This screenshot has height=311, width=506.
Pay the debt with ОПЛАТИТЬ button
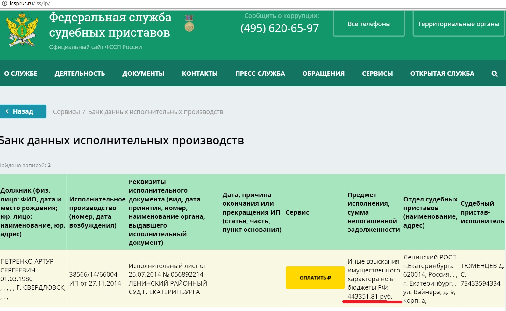(315, 278)
